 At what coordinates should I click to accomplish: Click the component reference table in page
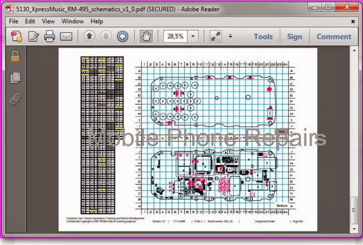click(x=102, y=135)
